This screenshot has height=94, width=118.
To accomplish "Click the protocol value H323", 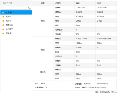I will [43, 84].
